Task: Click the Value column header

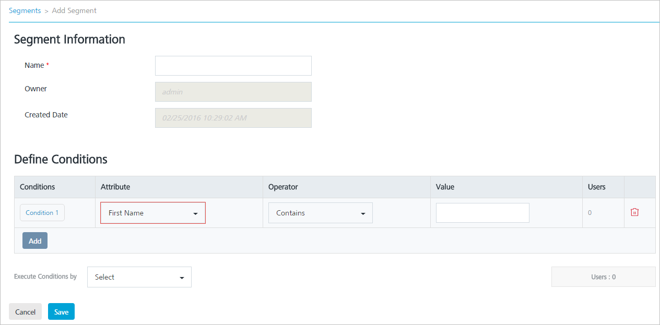Action: point(445,187)
